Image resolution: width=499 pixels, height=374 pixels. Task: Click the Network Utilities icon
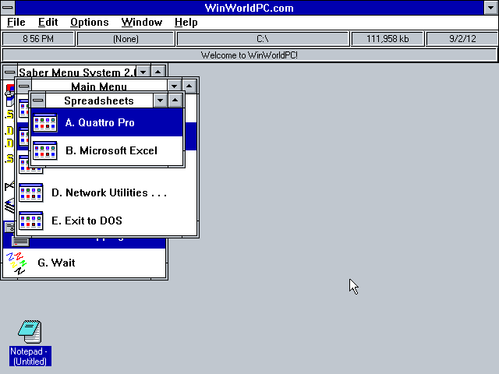point(31,192)
